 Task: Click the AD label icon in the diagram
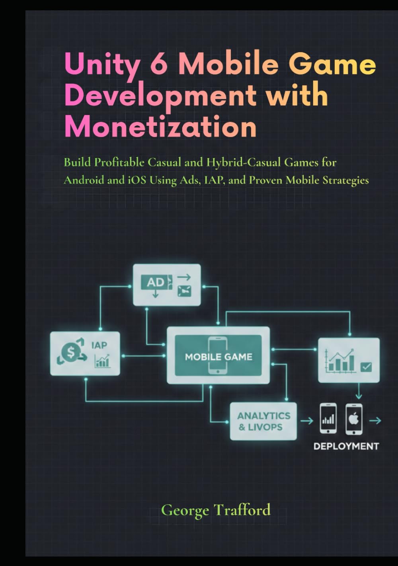157,282
